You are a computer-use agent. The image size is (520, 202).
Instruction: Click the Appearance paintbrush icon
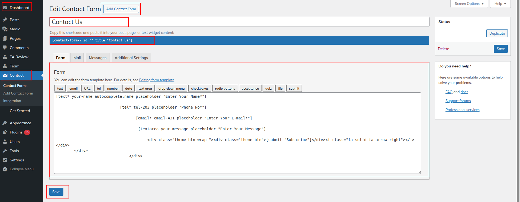5,123
